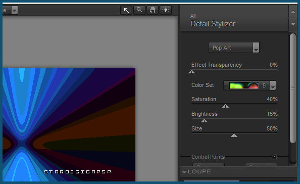Image resolution: width=300 pixels, height=184 pixels.
Task: Click the Color Set 5 preview swatch
Action: (244, 85)
